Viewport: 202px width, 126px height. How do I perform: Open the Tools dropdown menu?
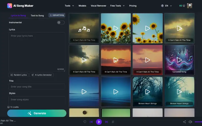point(69,6)
